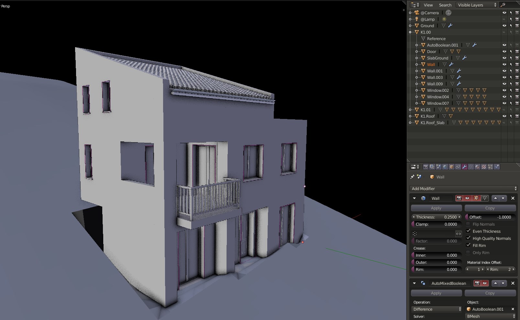520x320 pixels.
Task: Pin the properties context with the pin icon
Action: 412,177
